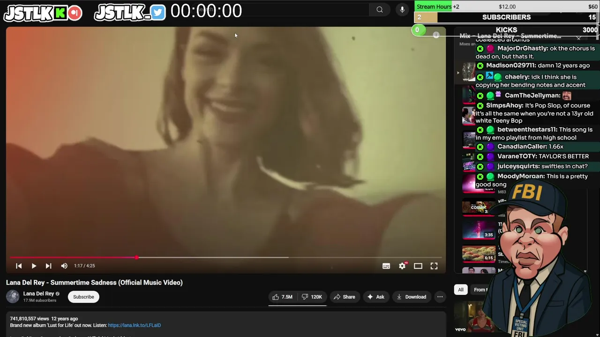Click MajorDrGhastly's chat message
The height and width of the screenshot is (337, 600).
(x=535, y=52)
